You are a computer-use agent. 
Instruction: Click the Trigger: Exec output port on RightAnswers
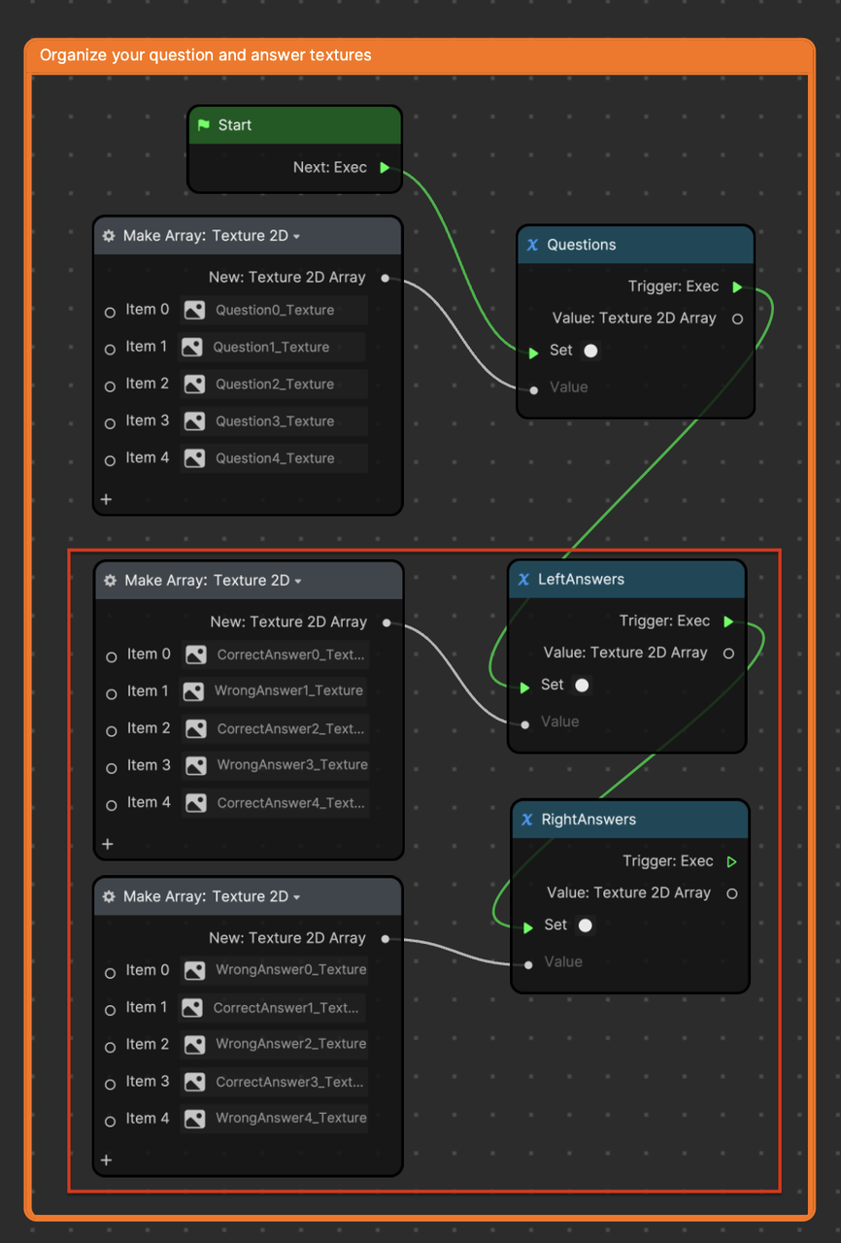(732, 861)
